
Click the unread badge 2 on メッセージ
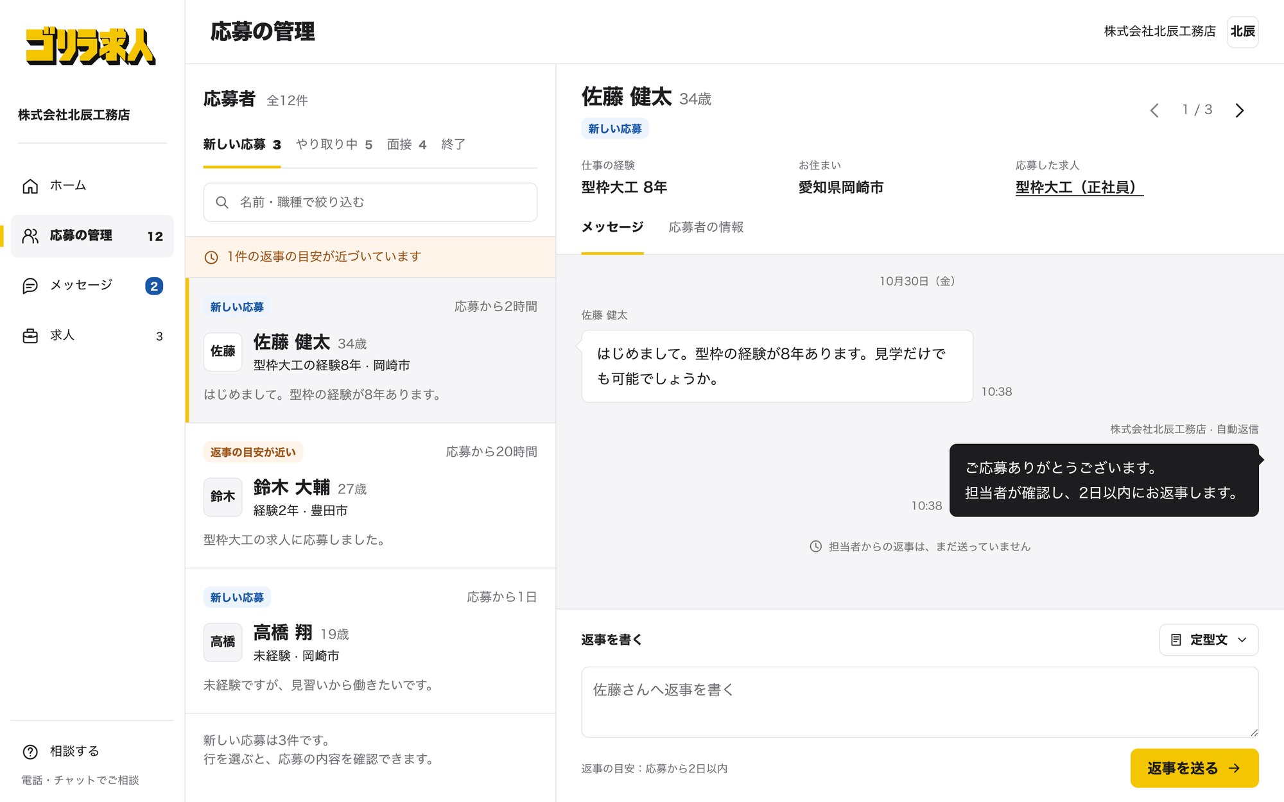pos(154,286)
